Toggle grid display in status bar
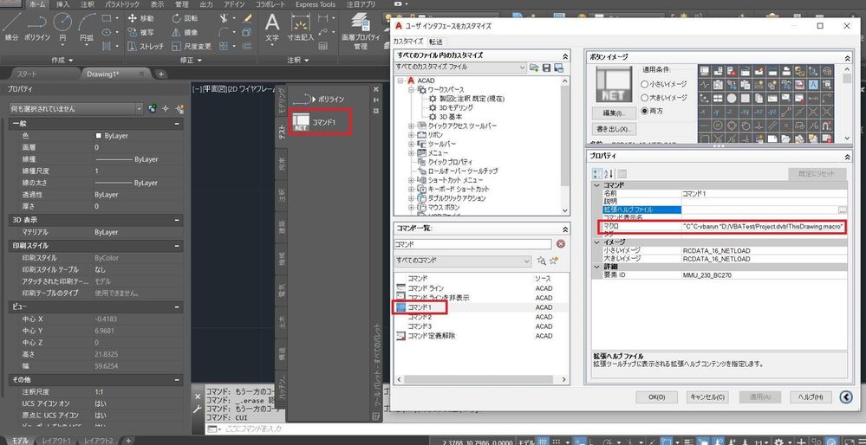The image size is (866, 445). pyautogui.click(x=544, y=442)
